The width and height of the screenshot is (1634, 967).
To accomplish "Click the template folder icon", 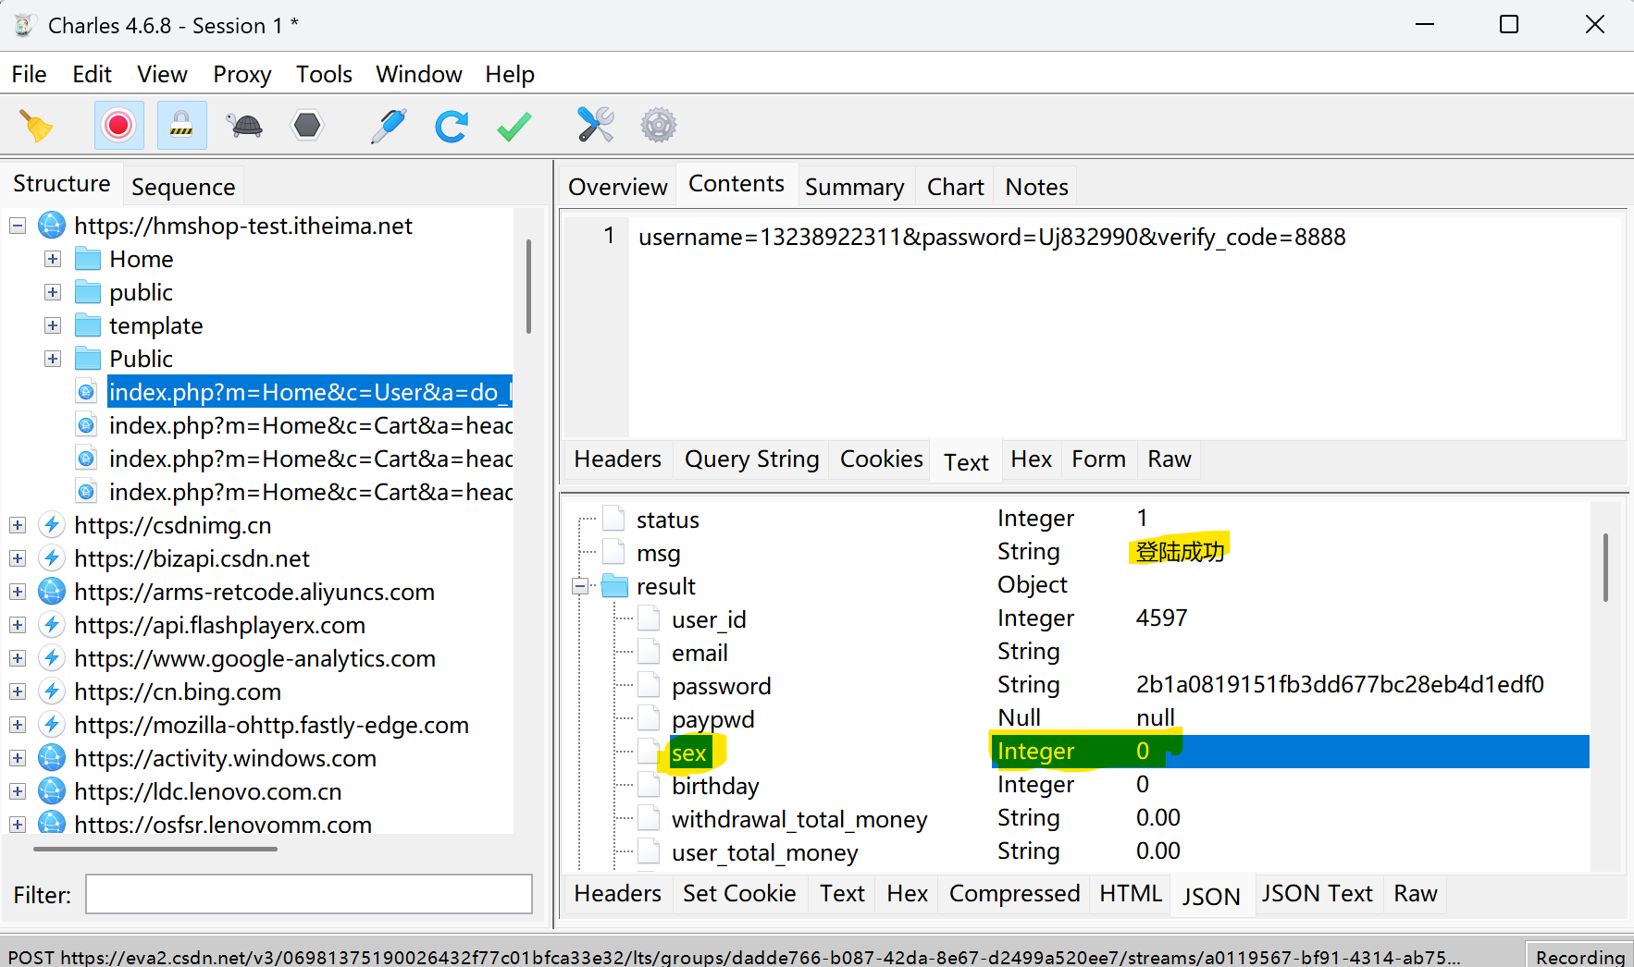I will click(x=88, y=325).
